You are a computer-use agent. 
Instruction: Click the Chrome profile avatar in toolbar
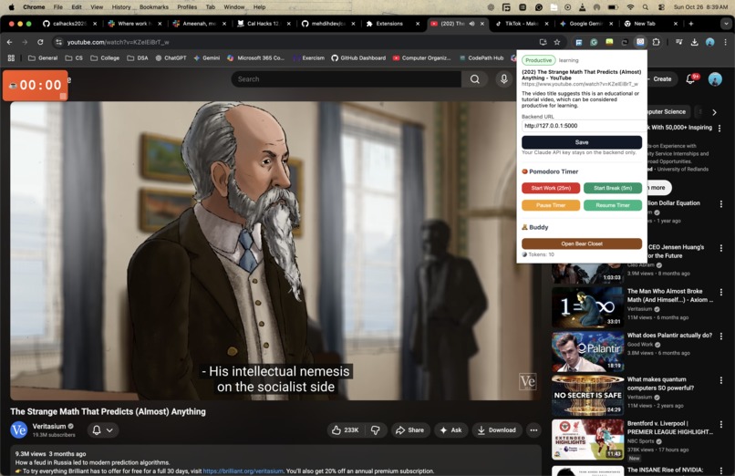click(x=710, y=42)
